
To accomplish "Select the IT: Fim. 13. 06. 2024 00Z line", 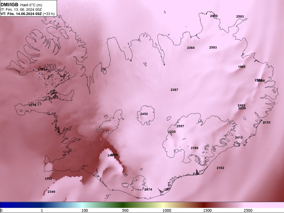I will pyautogui.click(x=21, y=10).
